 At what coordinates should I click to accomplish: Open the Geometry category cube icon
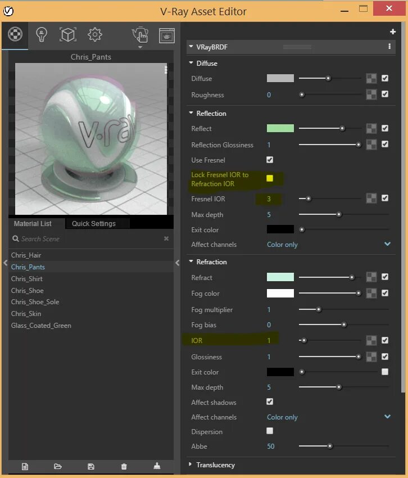(x=67, y=34)
